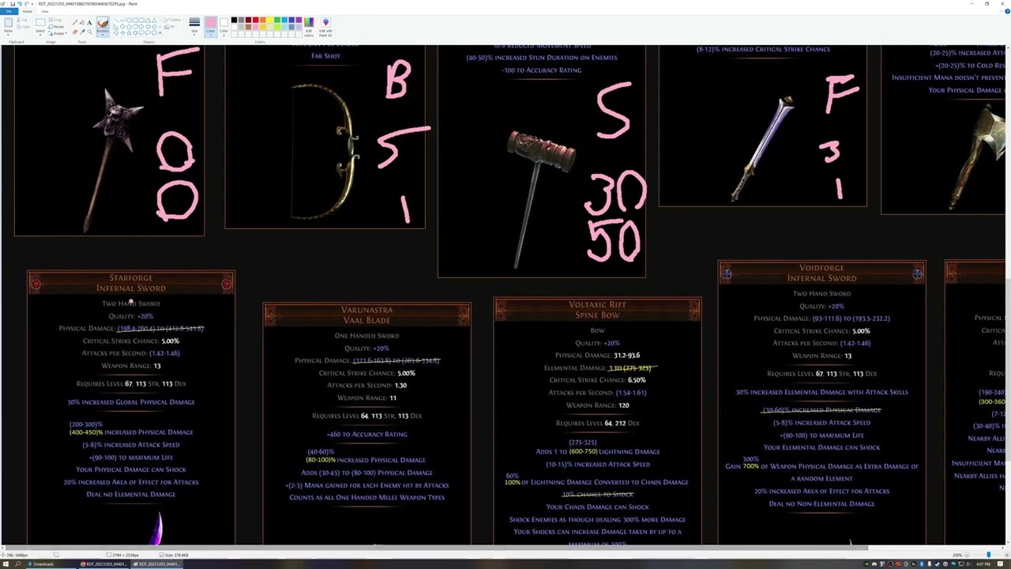Image resolution: width=1011 pixels, height=569 pixels.
Task: Open the Select dropdown arrow
Action: pyautogui.click(x=40, y=34)
